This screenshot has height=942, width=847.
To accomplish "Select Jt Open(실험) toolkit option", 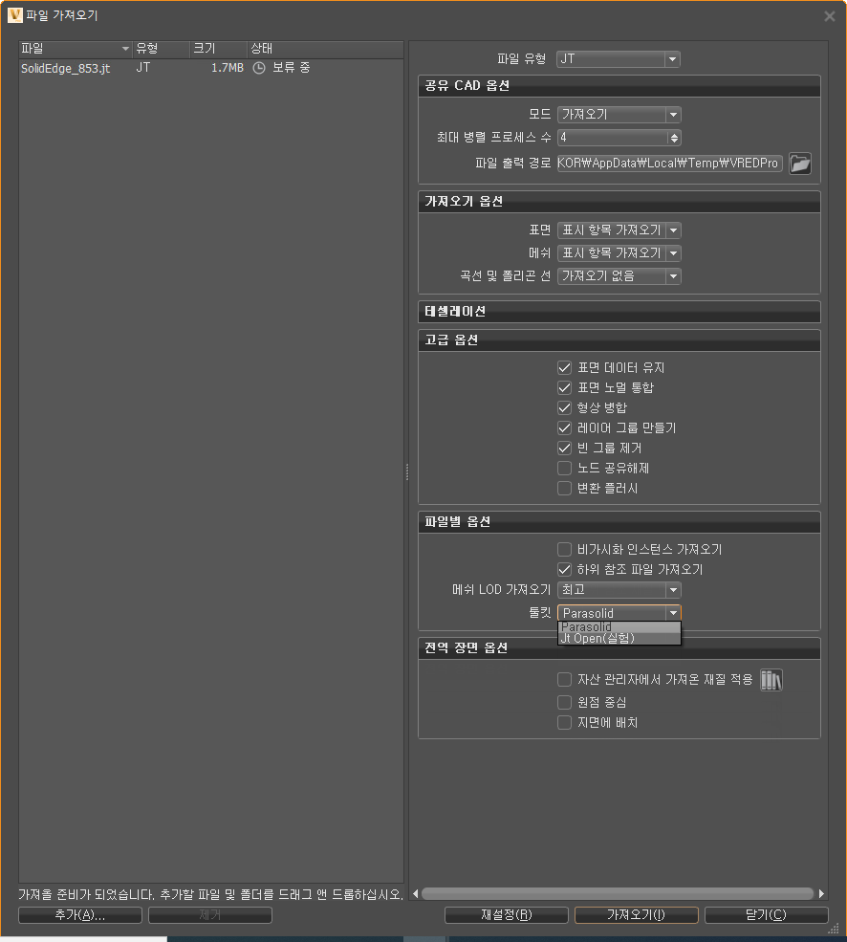I will click(x=619, y=638).
